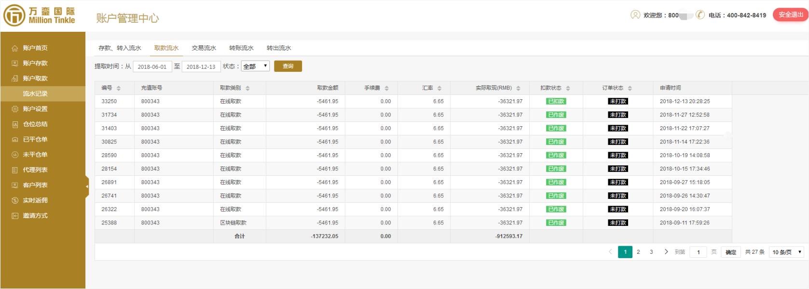Click the 账户设置 gear icon in sidebar

tap(15, 109)
